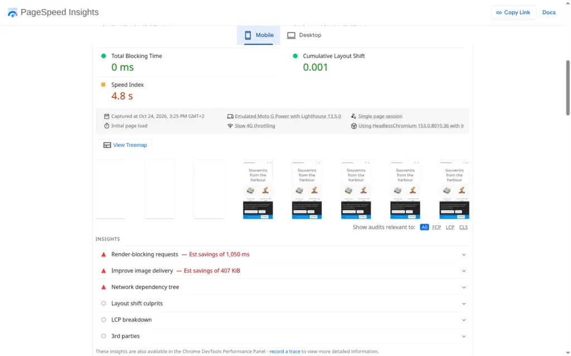Click the treemap grid icon
The image size is (571, 356).
(x=107, y=145)
